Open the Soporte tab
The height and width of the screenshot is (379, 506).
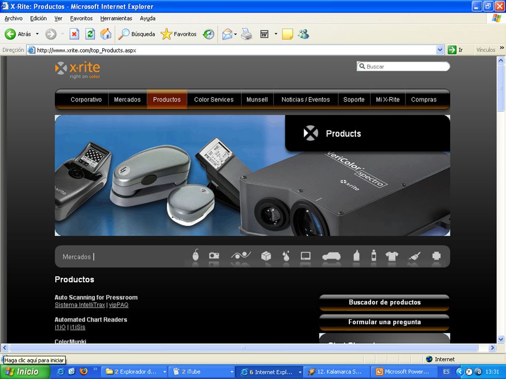tap(354, 99)
